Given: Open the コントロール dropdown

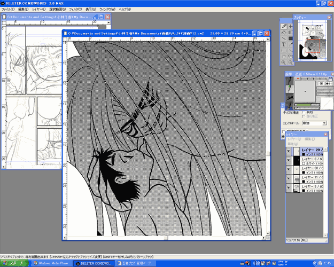Looking at the screenshot, I should pos(314,123).
